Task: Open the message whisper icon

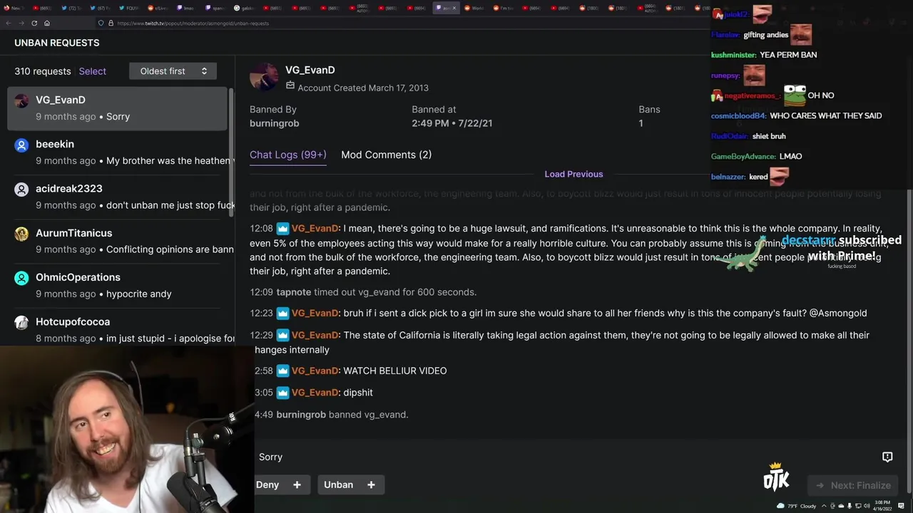Action: point(887,457)
